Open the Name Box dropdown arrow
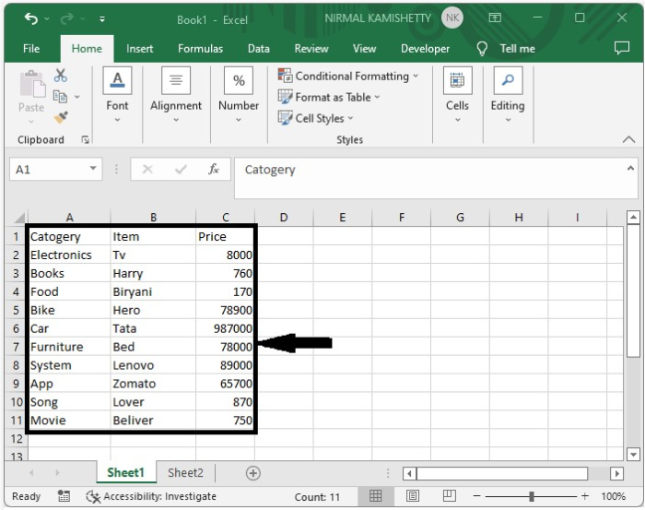The height and width of the screenshot is (510, 645). click(93, 169)
